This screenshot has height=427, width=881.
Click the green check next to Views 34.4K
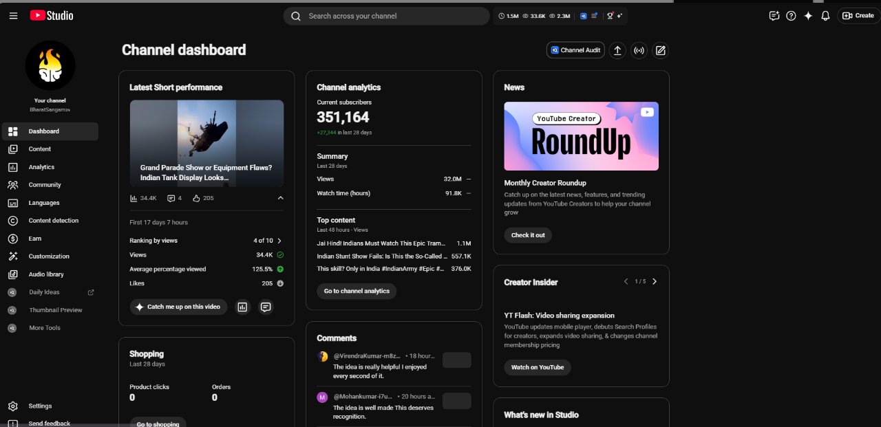280,255
